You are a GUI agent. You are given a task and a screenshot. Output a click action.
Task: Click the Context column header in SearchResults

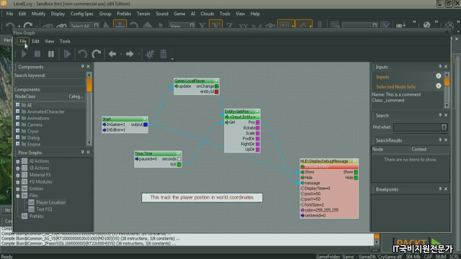click(x=430, y=149)
